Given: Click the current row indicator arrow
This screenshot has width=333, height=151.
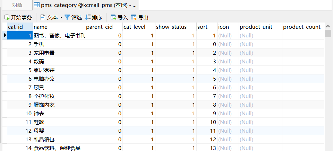Looking at the screenshot, I should (x=5, y=35).
